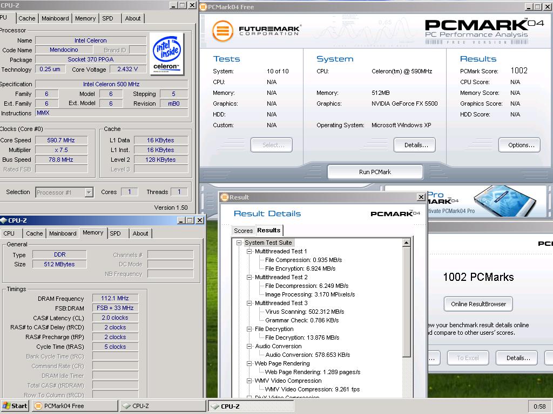
Task: Click the Start button Windows flag
Action: coord(6,405)
